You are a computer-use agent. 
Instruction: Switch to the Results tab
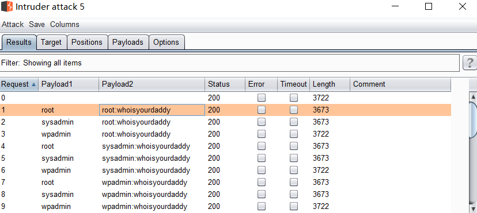pyautogui.click(x=19, y=42)
